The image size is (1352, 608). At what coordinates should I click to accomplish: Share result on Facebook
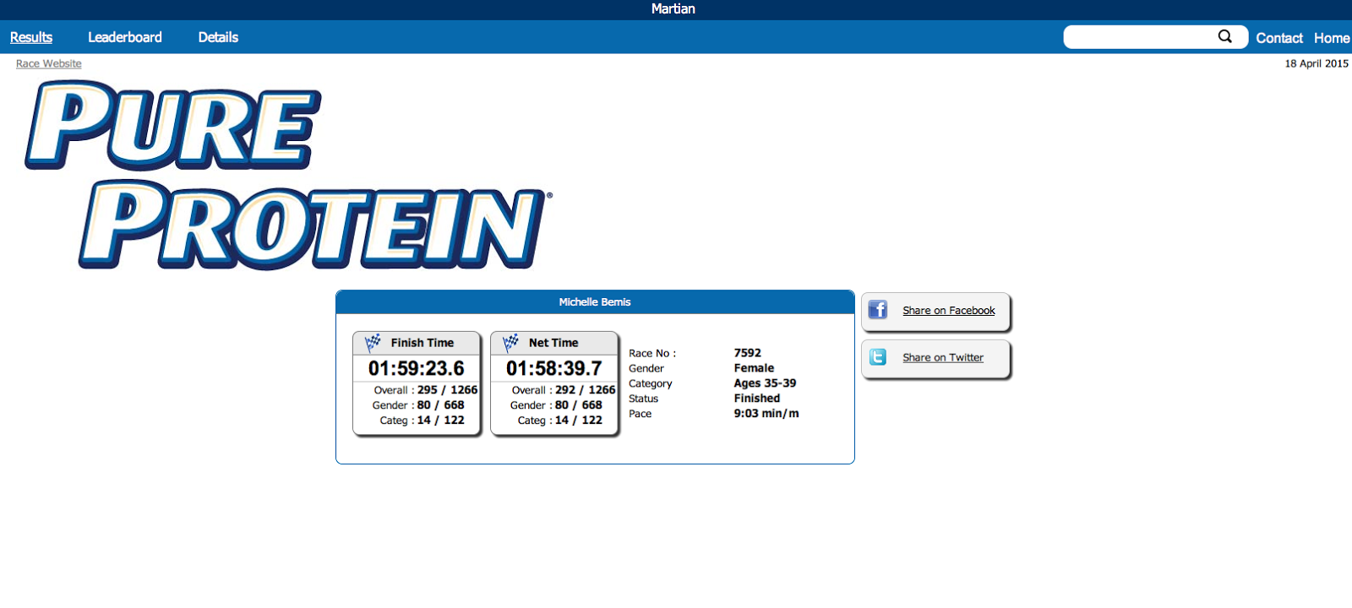[949, 310]
